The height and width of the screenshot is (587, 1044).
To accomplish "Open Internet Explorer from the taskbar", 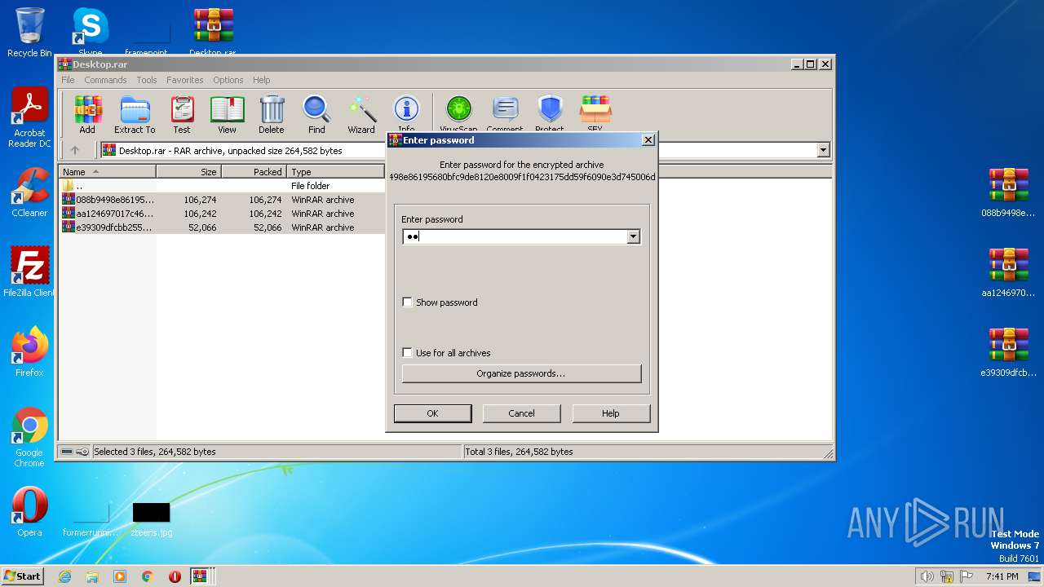I will pos(65,576).
